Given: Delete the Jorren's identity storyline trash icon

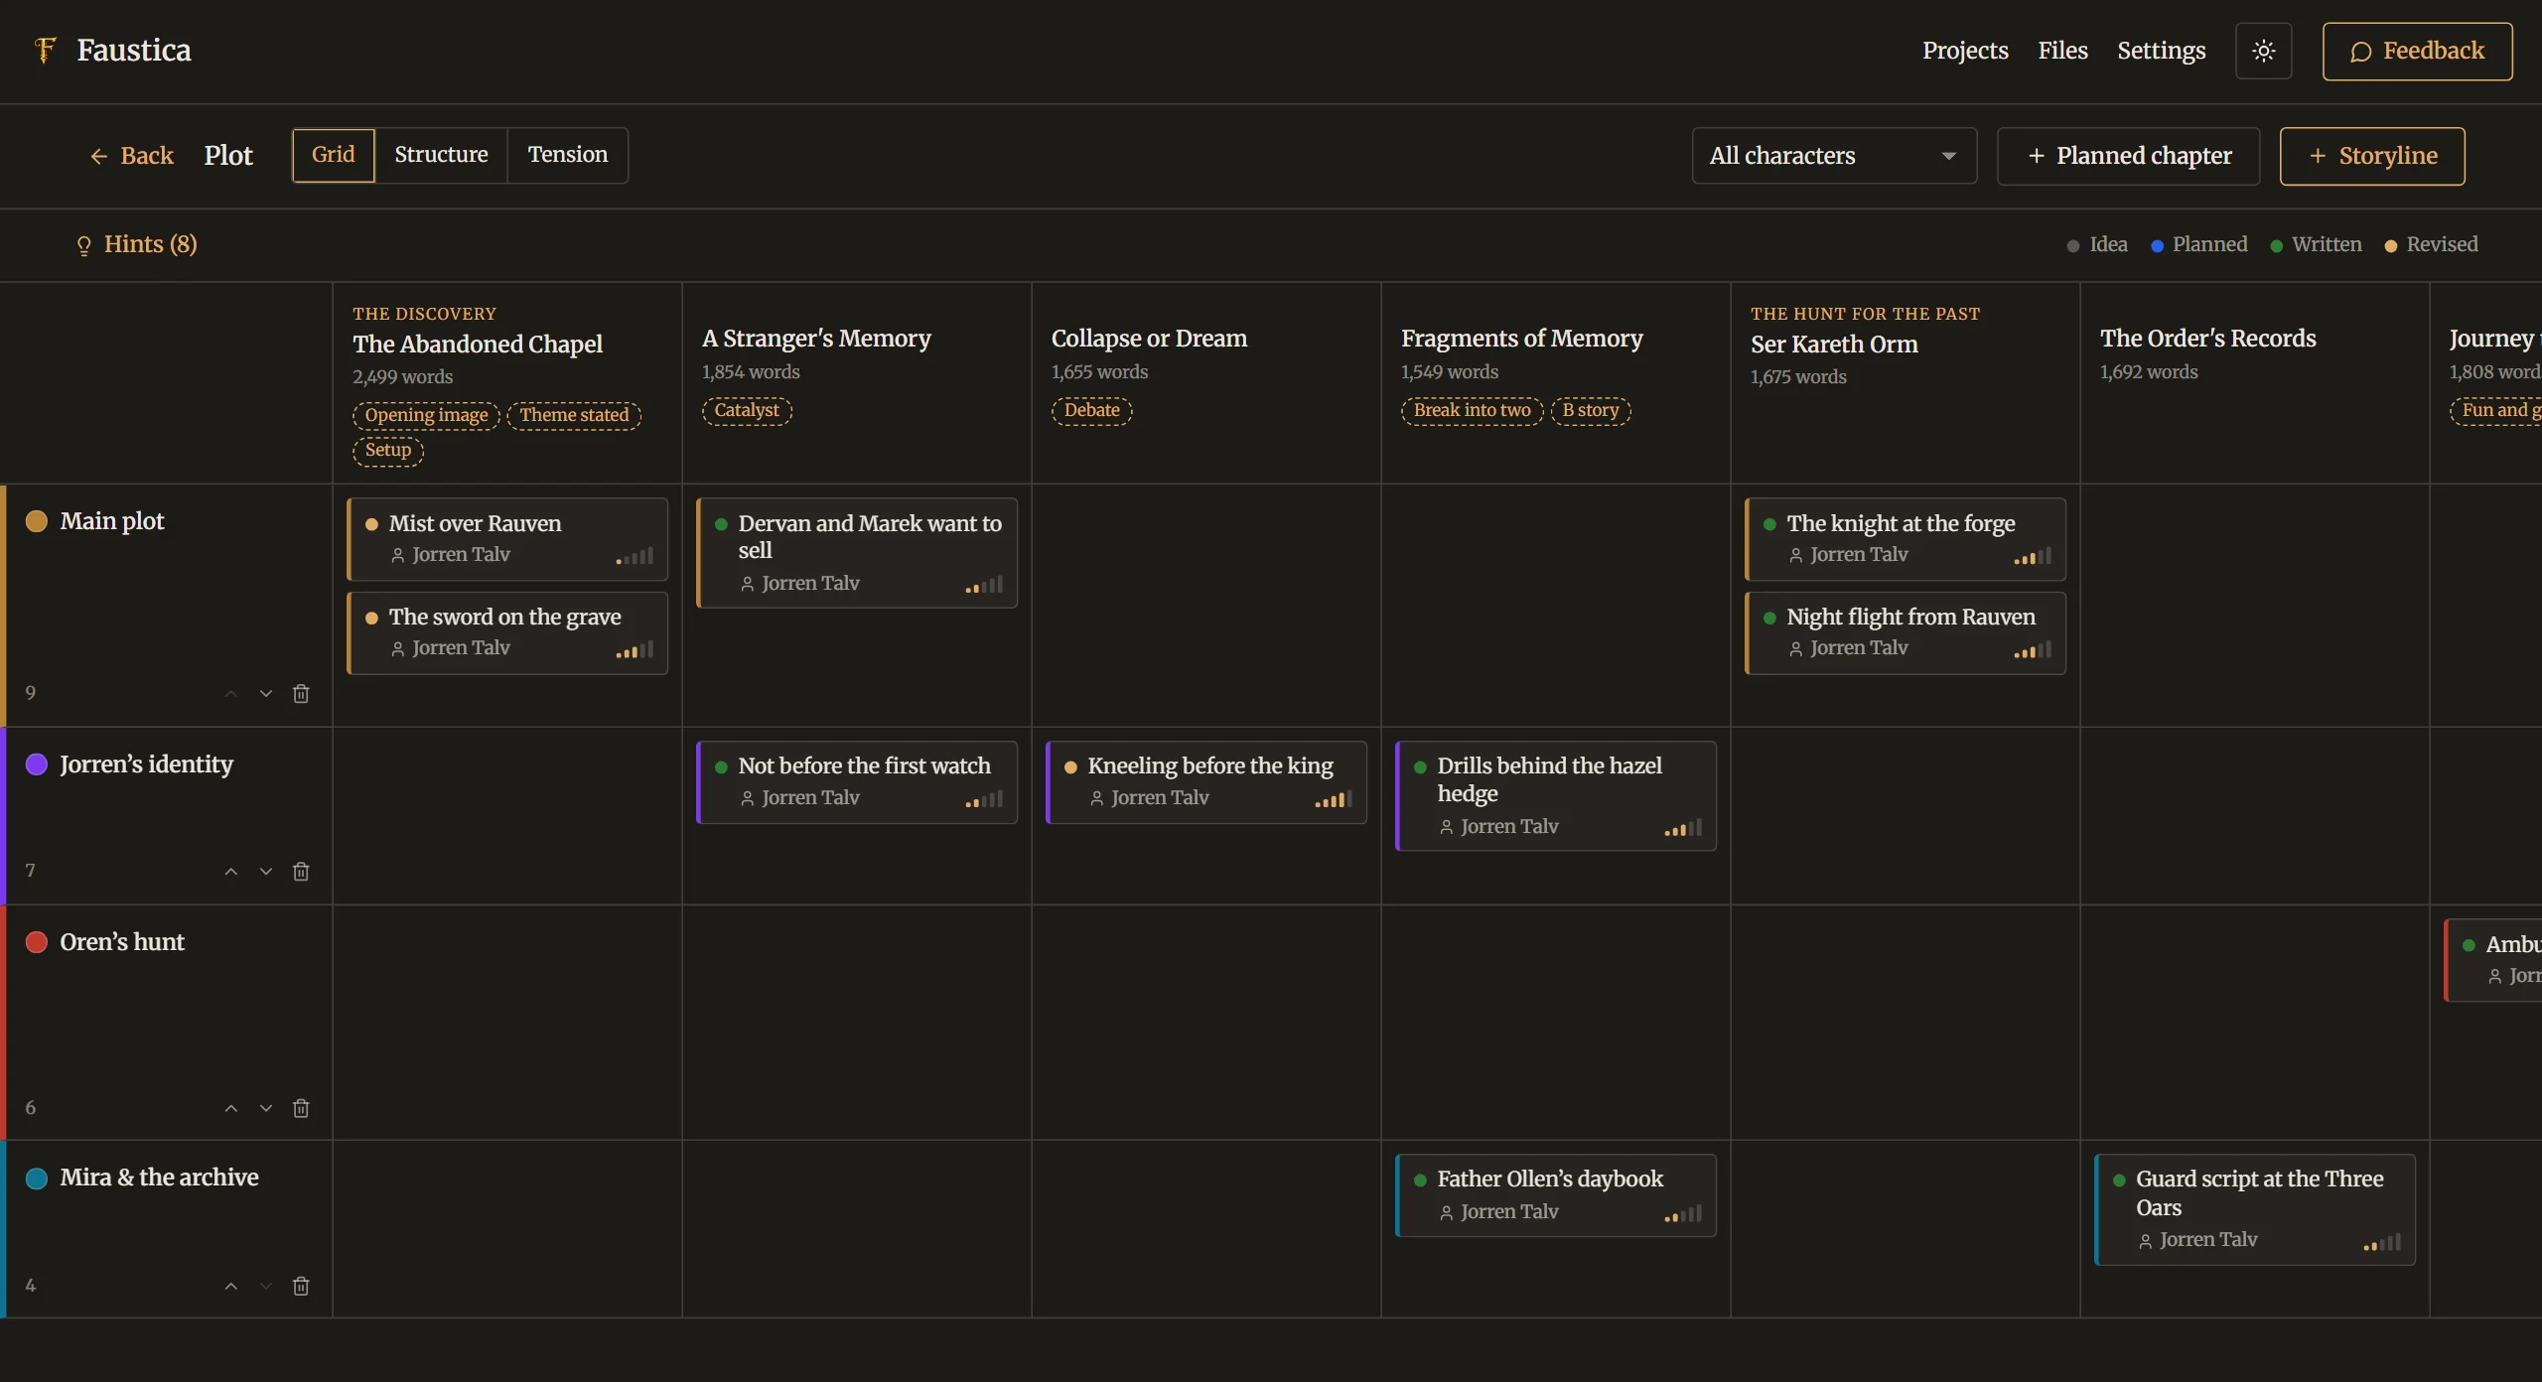Looking at the screenshot, I should tap(301, 871).
